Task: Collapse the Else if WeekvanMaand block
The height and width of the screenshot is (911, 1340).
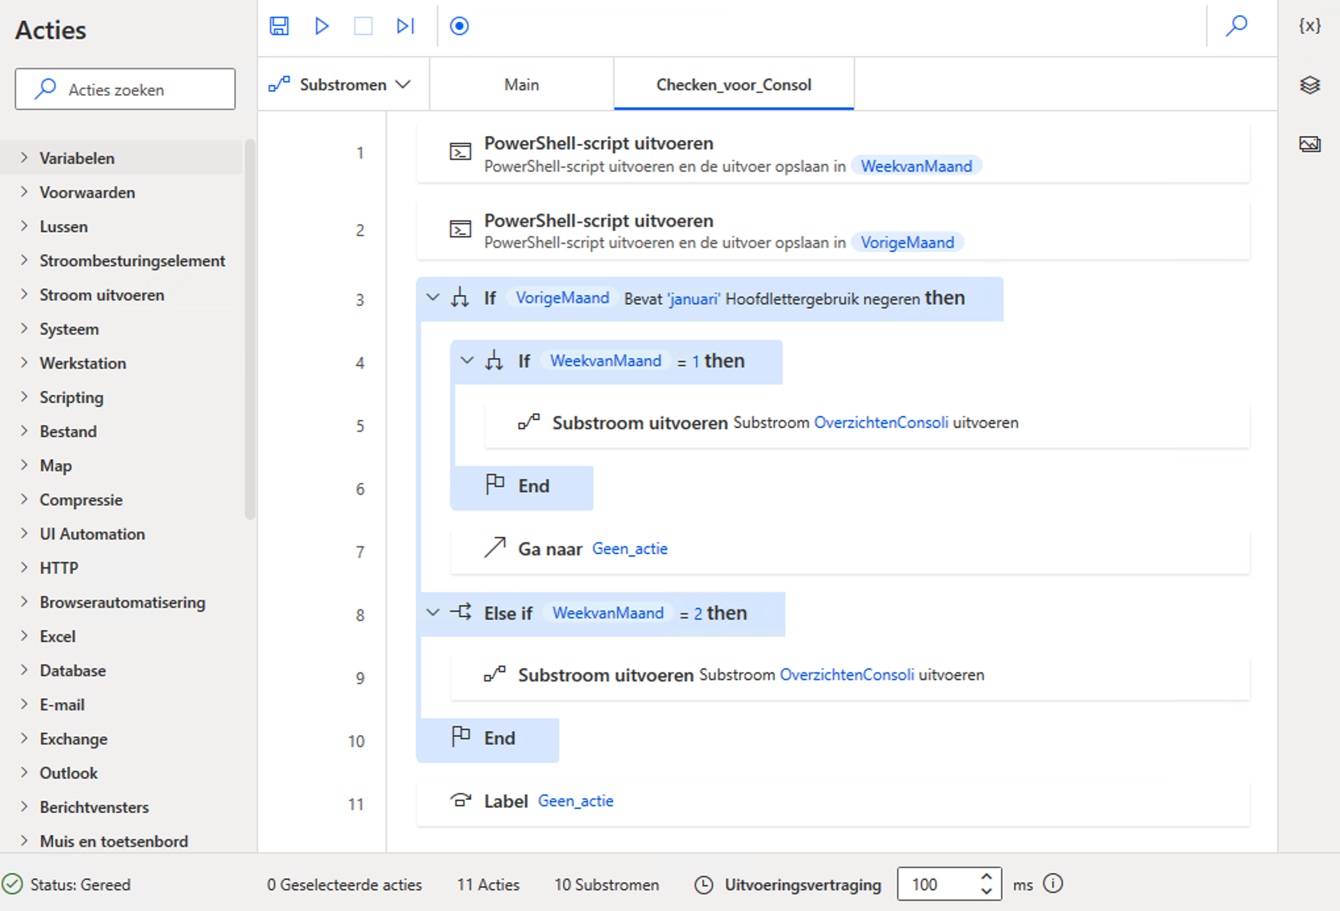Action: tap(433, 613)
